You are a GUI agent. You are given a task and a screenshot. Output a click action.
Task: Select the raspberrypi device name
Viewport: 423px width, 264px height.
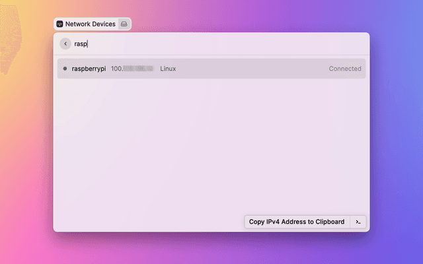(89, 69)
